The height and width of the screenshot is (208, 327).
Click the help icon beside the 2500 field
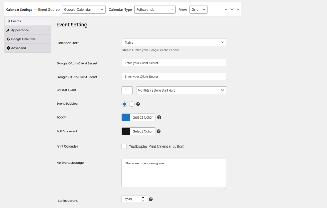[x=151, y=199]
